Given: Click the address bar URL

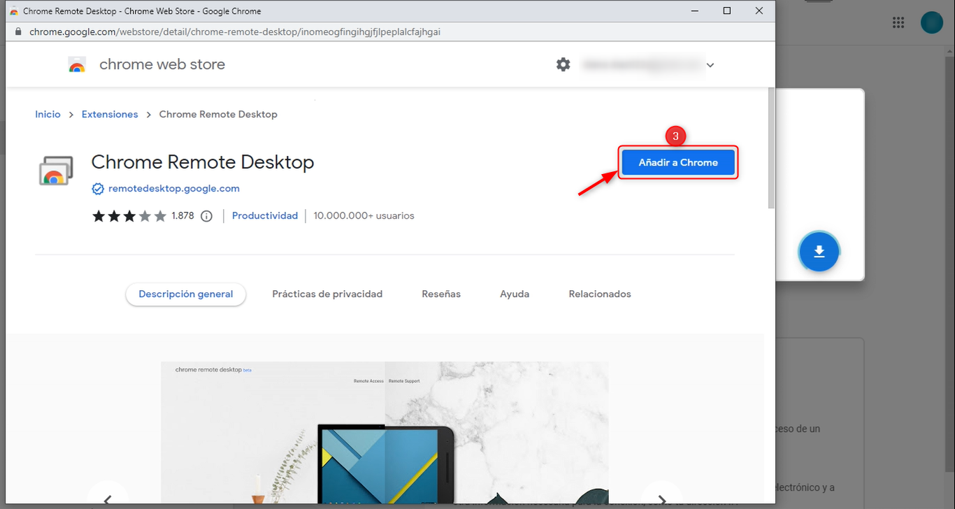Looking at the screenshot, I should pyautogui.click(x=235, y=32).
